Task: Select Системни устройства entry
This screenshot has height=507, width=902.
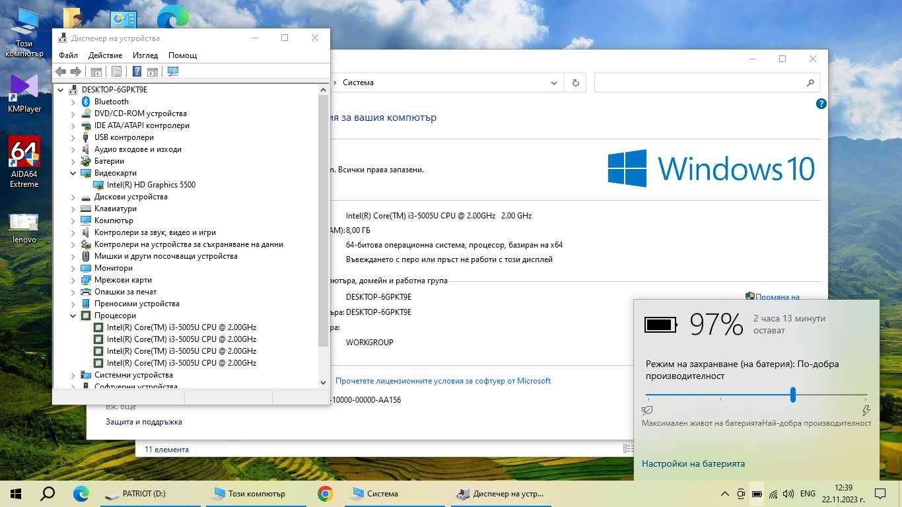Action: pos(133,375)
